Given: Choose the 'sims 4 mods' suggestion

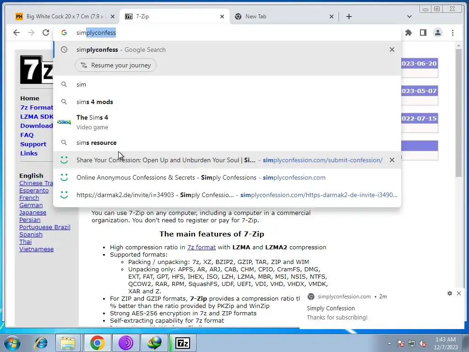Looking at the screenshot, I should click(x=227, y=102).
